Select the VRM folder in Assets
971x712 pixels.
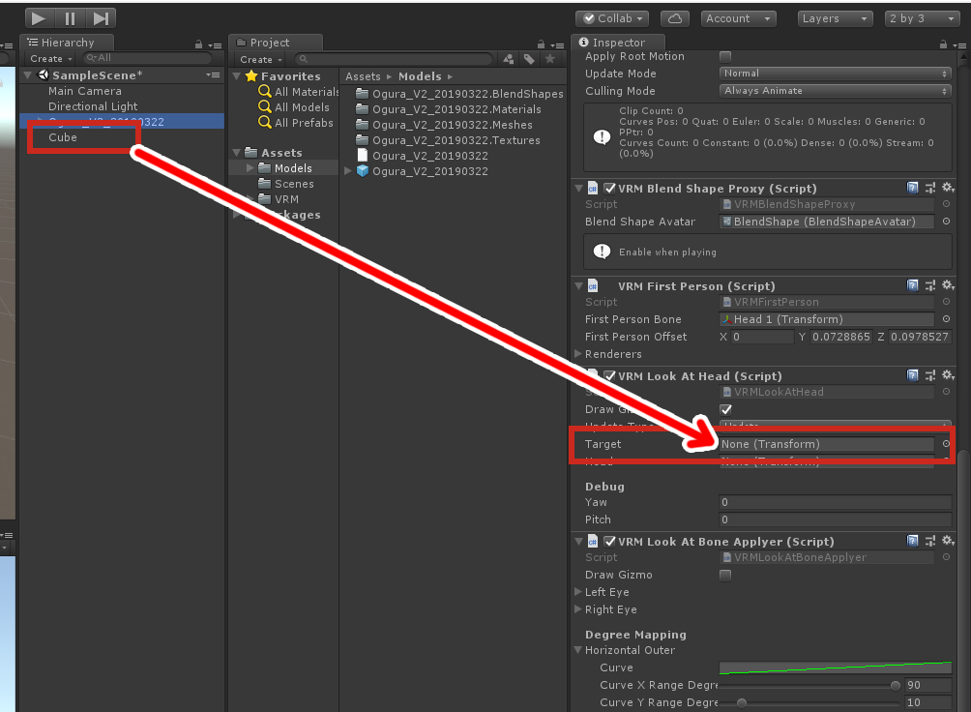click(x=279, y=199)
